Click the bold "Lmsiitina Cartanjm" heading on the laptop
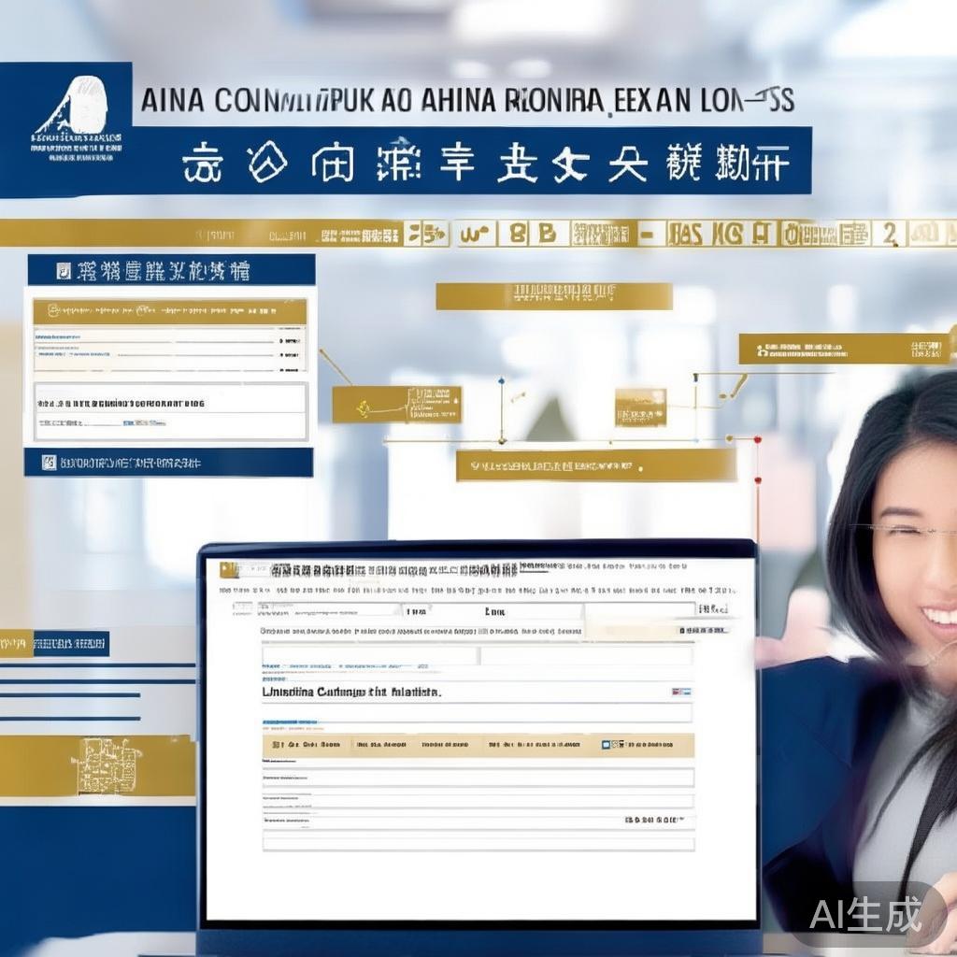Image resolution: width=957 pixels, height=957 pixels. [351, 693]
